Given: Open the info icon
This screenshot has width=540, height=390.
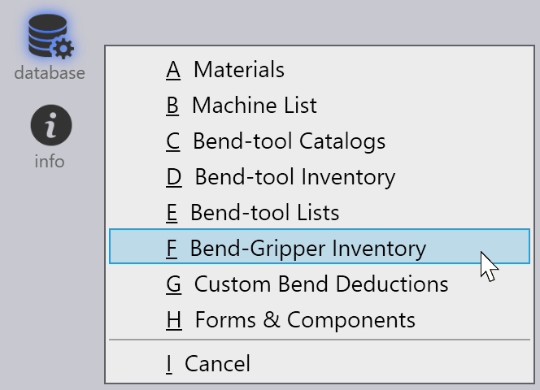Looking at the screenshot, I should (50, 126).
